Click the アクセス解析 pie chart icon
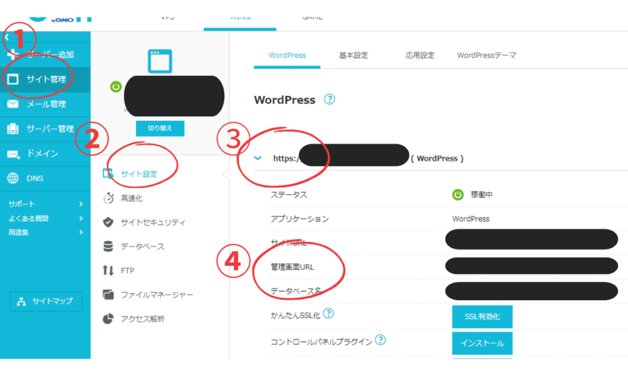 point(108,319)
